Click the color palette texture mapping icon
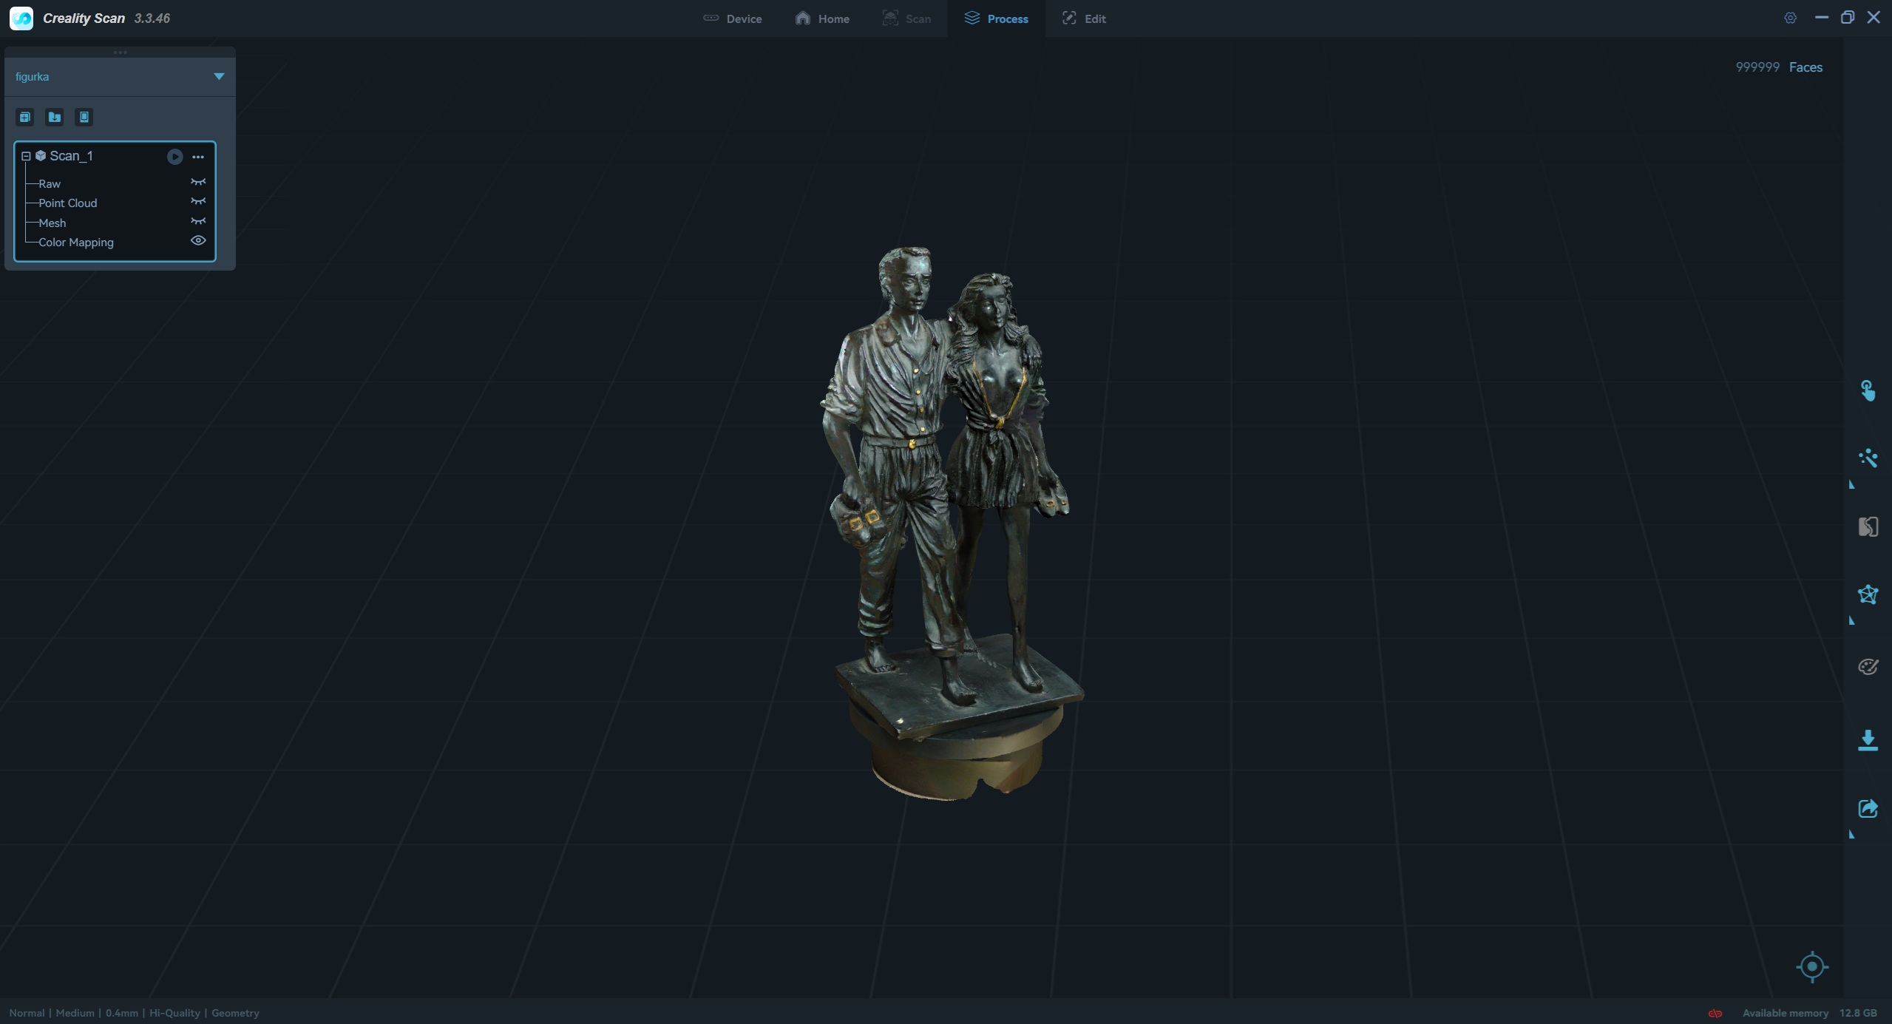This screenshot has height=1024, width=1892. pyautogui.click(x=1868, y=667)
